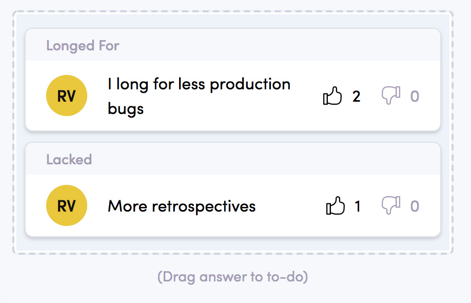Downvote the More retrospectives answer
Screen dimensions: 471x303
pyautogui.click(x=391, y=205)
